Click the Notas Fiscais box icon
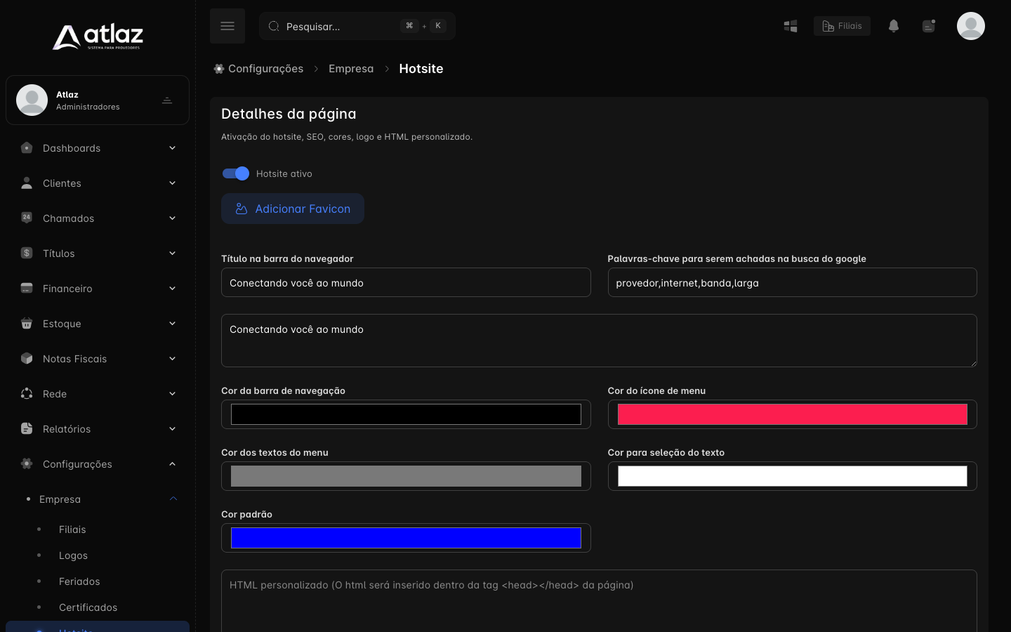Screen dimensions: 1011x632 coord(27,358)
